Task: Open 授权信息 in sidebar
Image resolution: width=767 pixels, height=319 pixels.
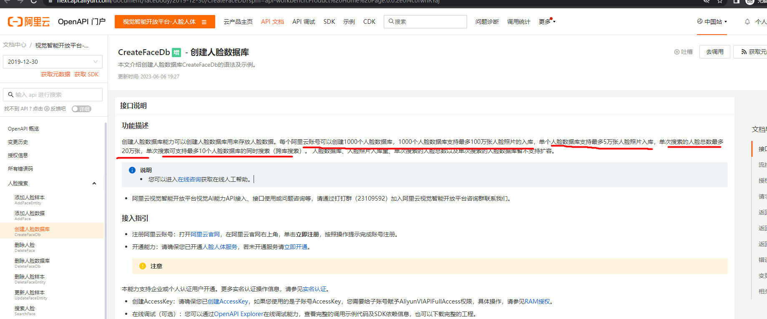Action: point(18,156)
